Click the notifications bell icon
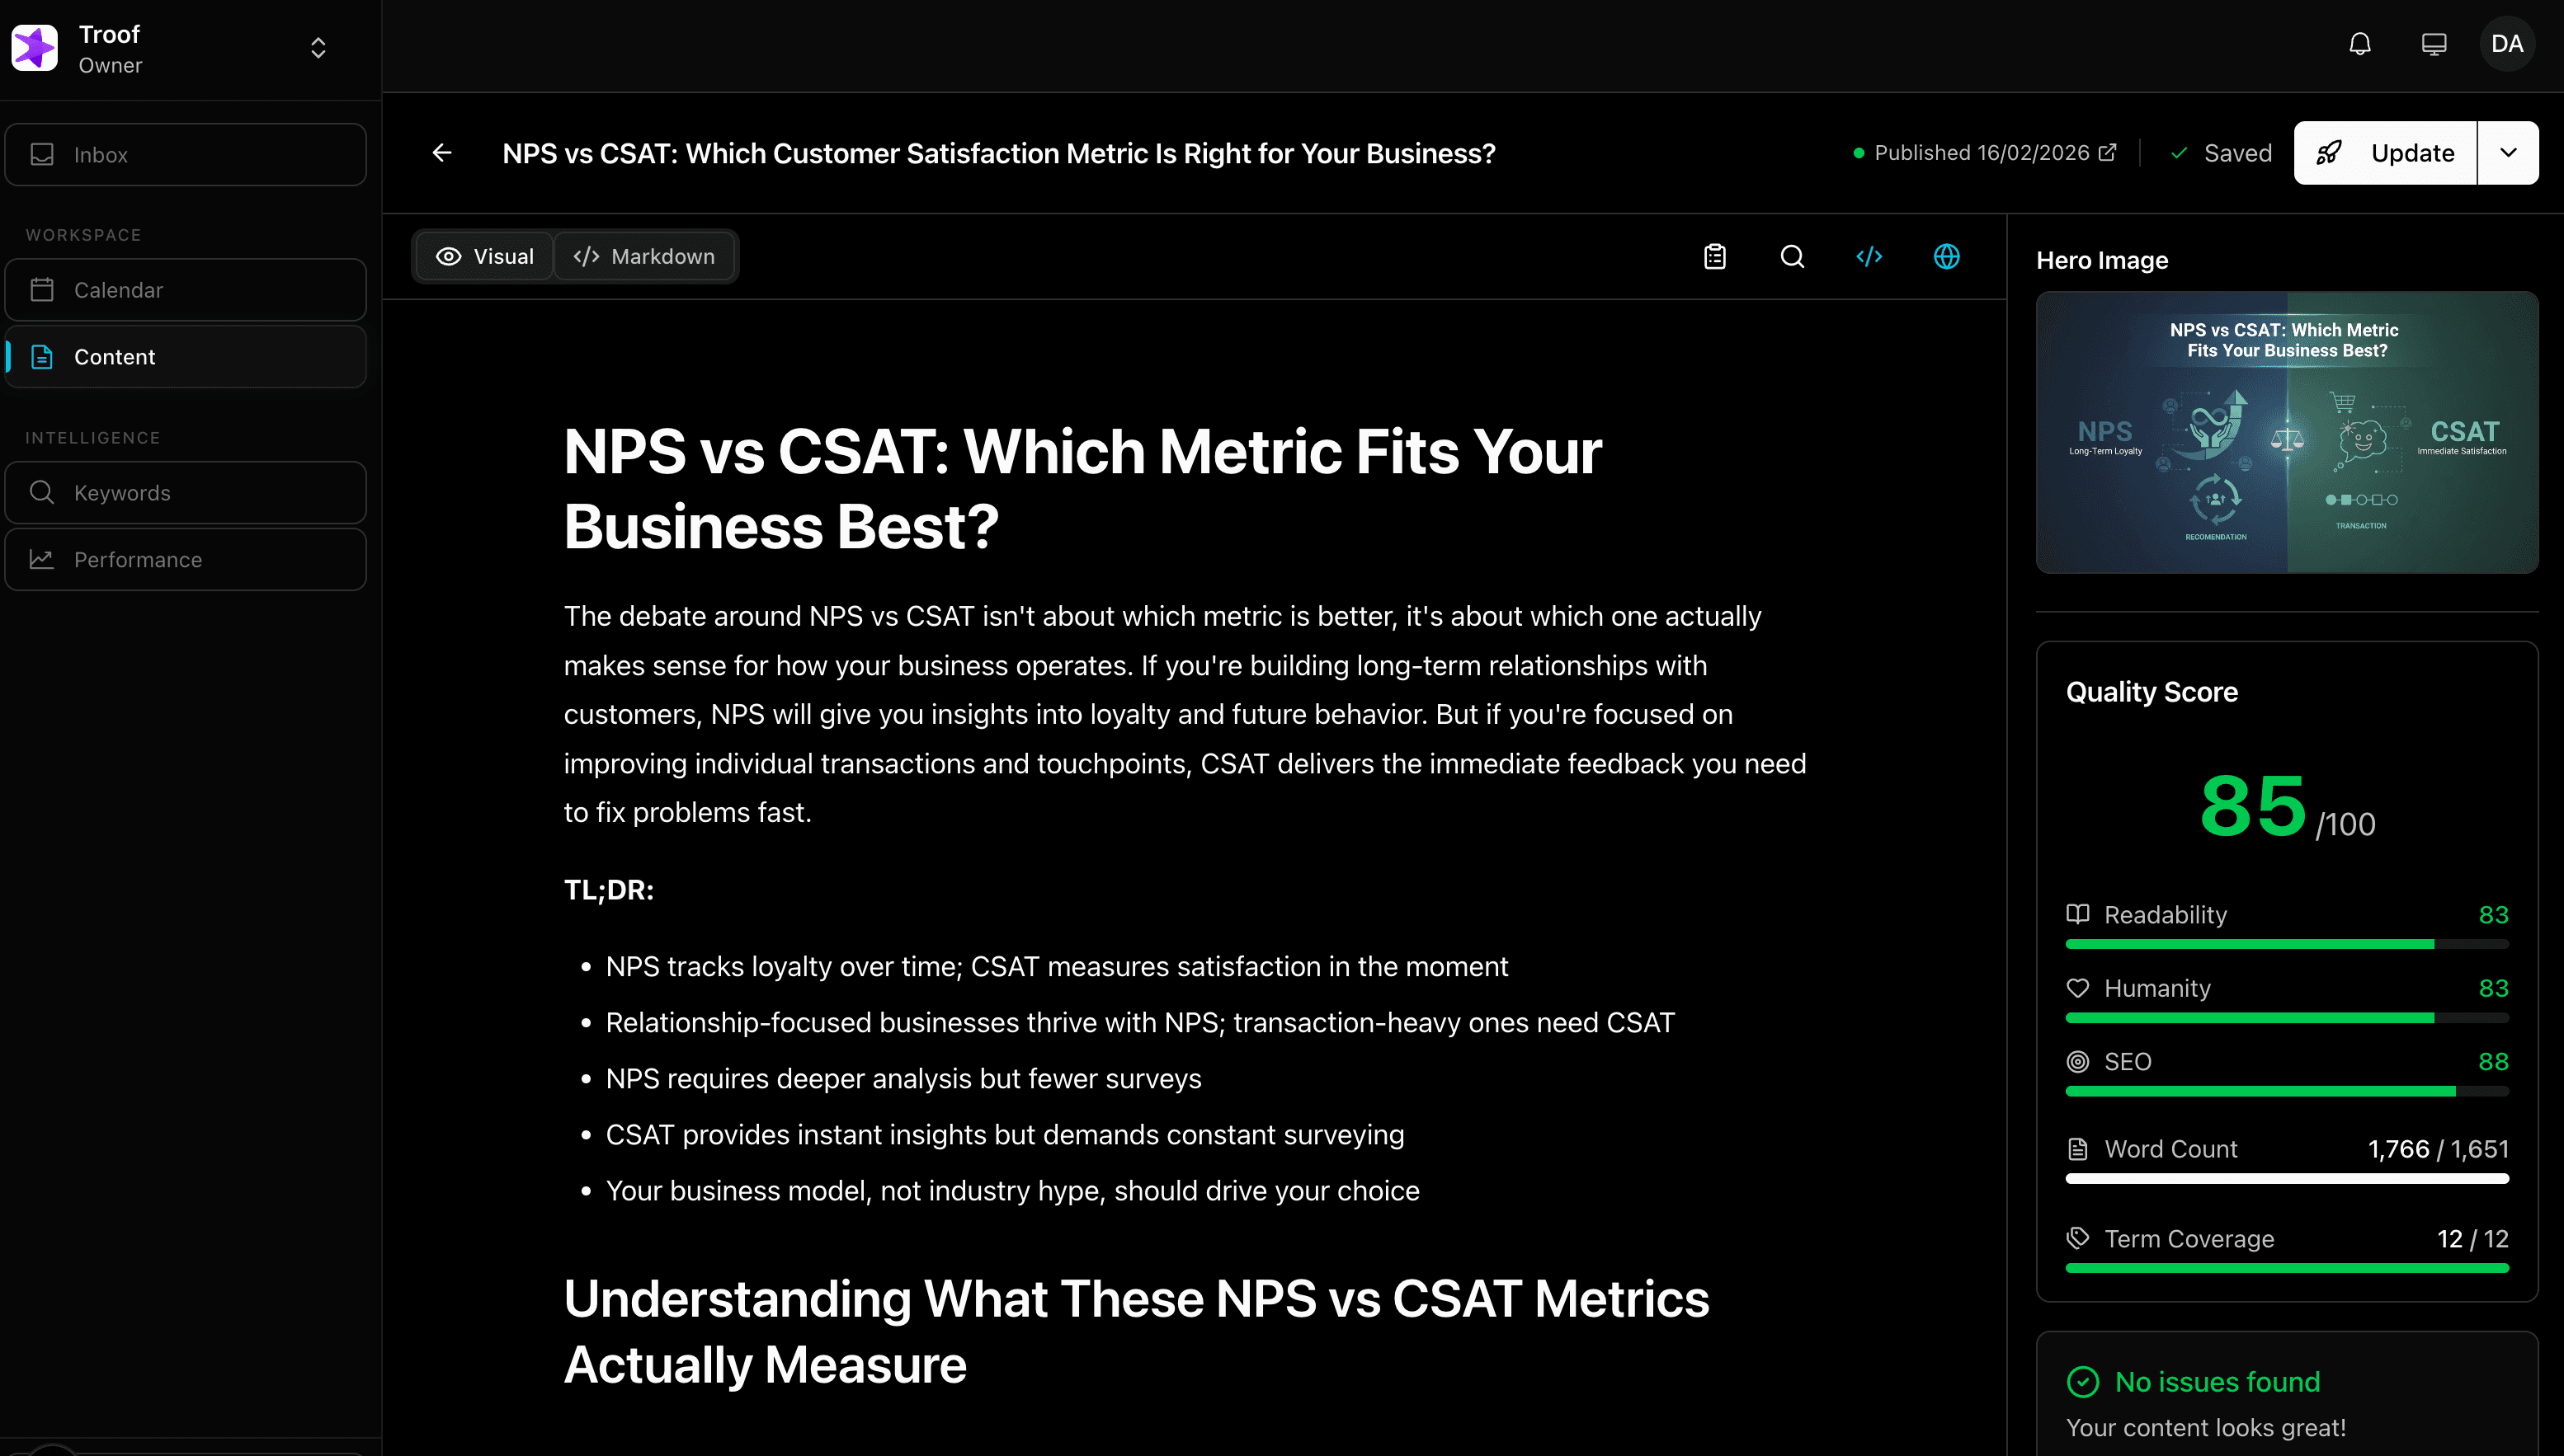 [2359, 44]
